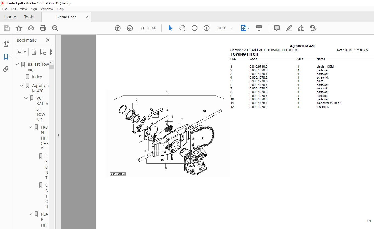Click 'tow hook' part name
The height and width of the screenshot is (229, 374).
323,107
